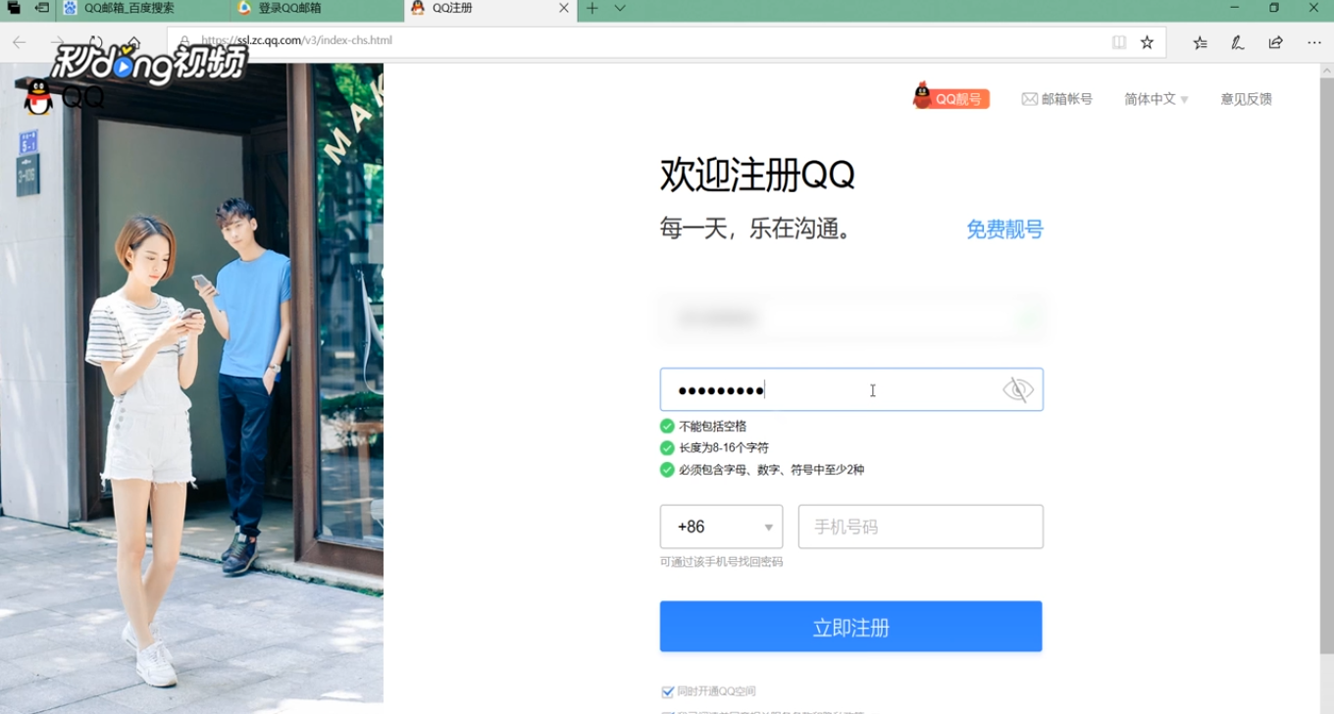Screen dimensions: 1334x714
Task: Click the 立即注册 button
Action: tap(851, 627)
